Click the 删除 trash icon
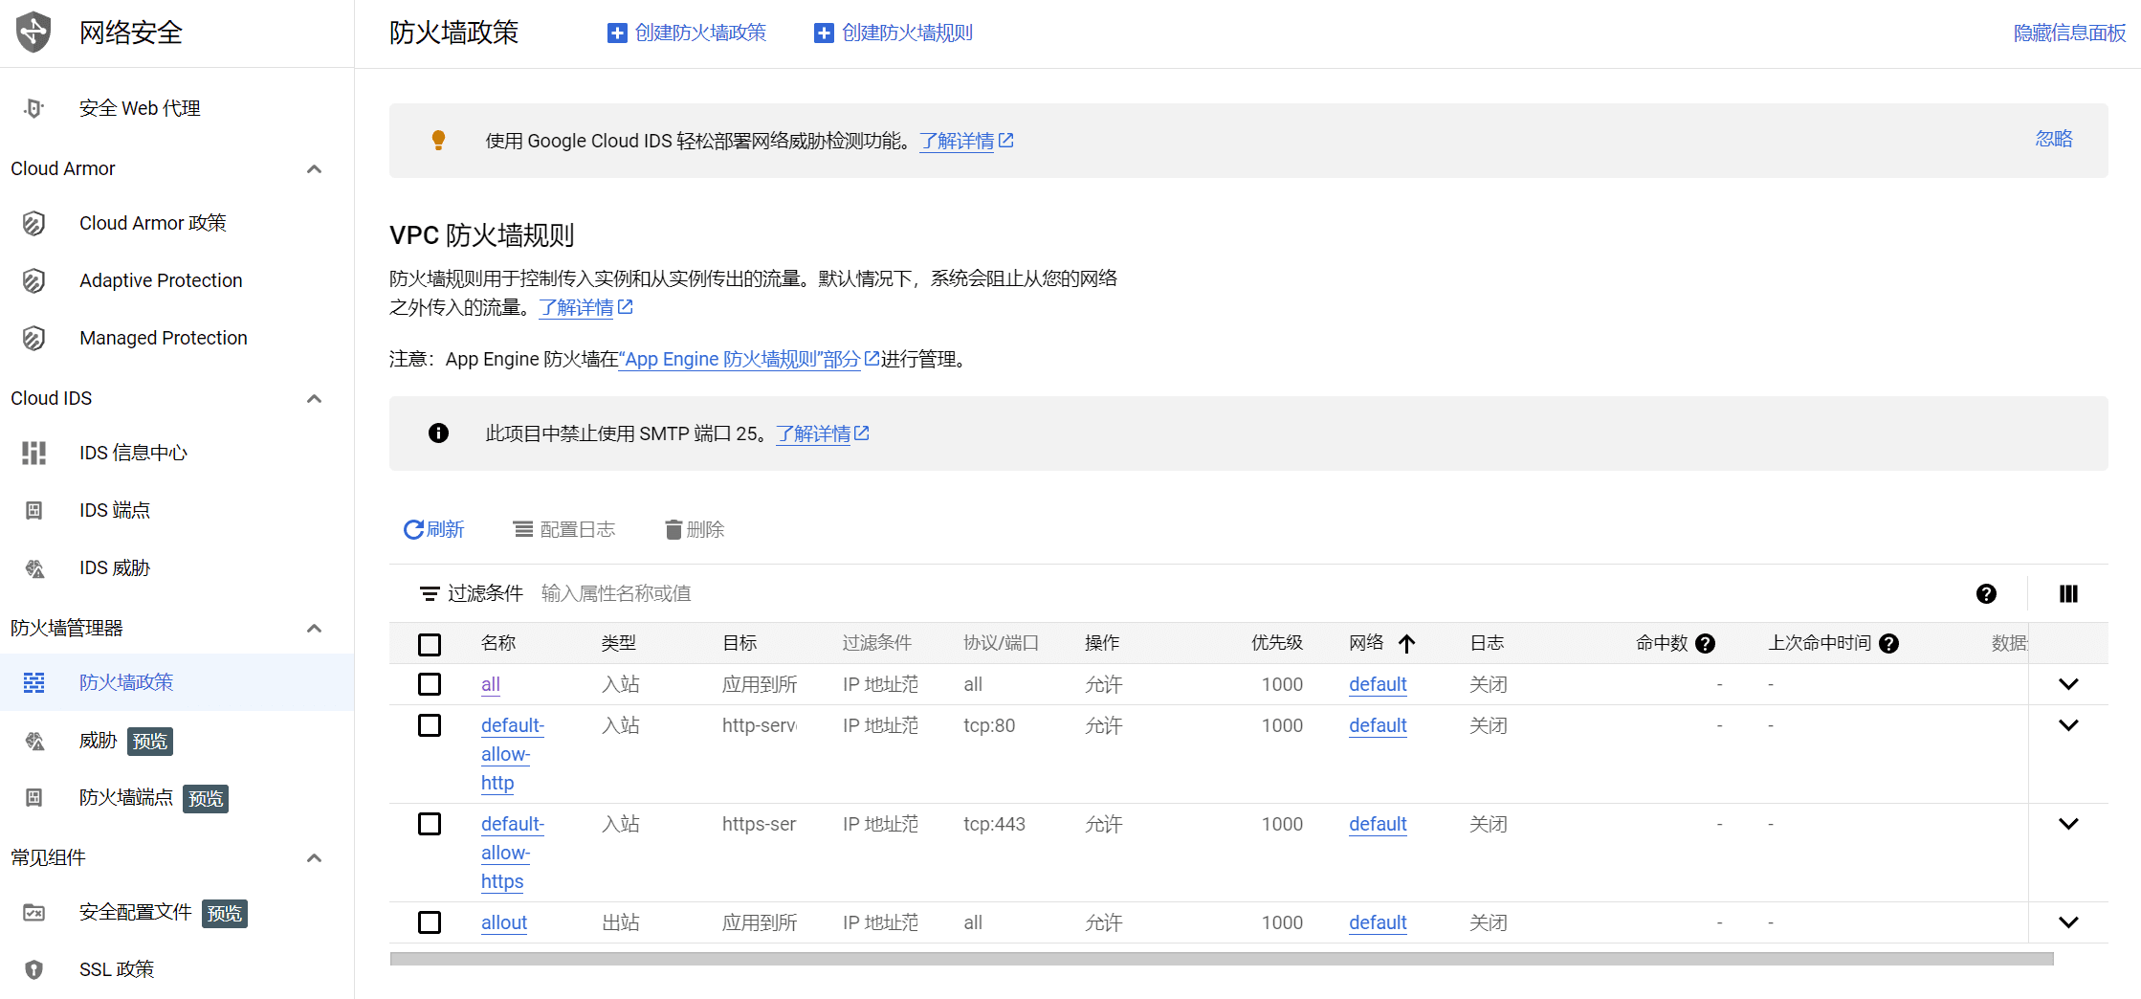The height and width of the screenshot is (999, 2141). (x=673, y=528)
